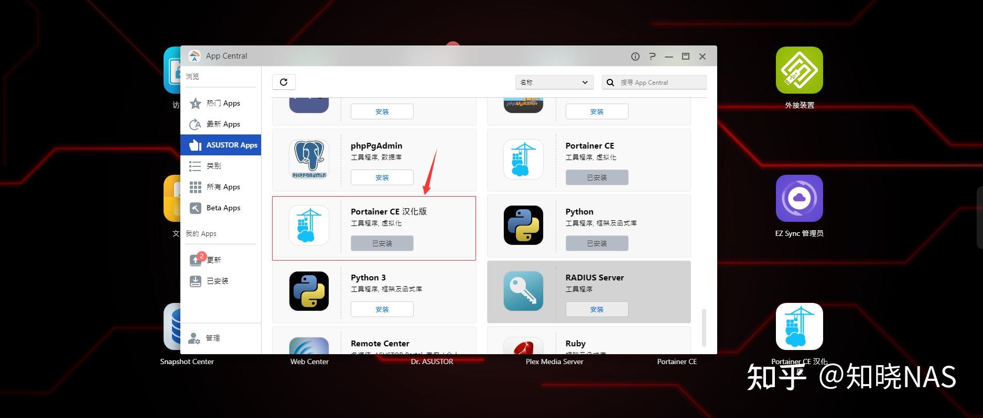Open the Python 3 title
The width and height of the screenshot is (983, 418).
368,277
